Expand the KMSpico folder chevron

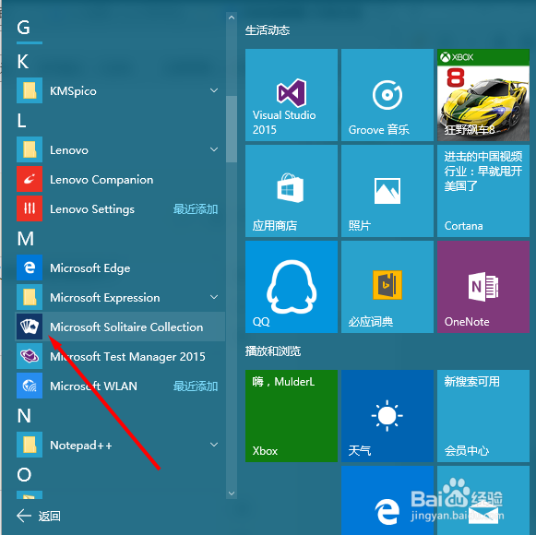(214, 90)
